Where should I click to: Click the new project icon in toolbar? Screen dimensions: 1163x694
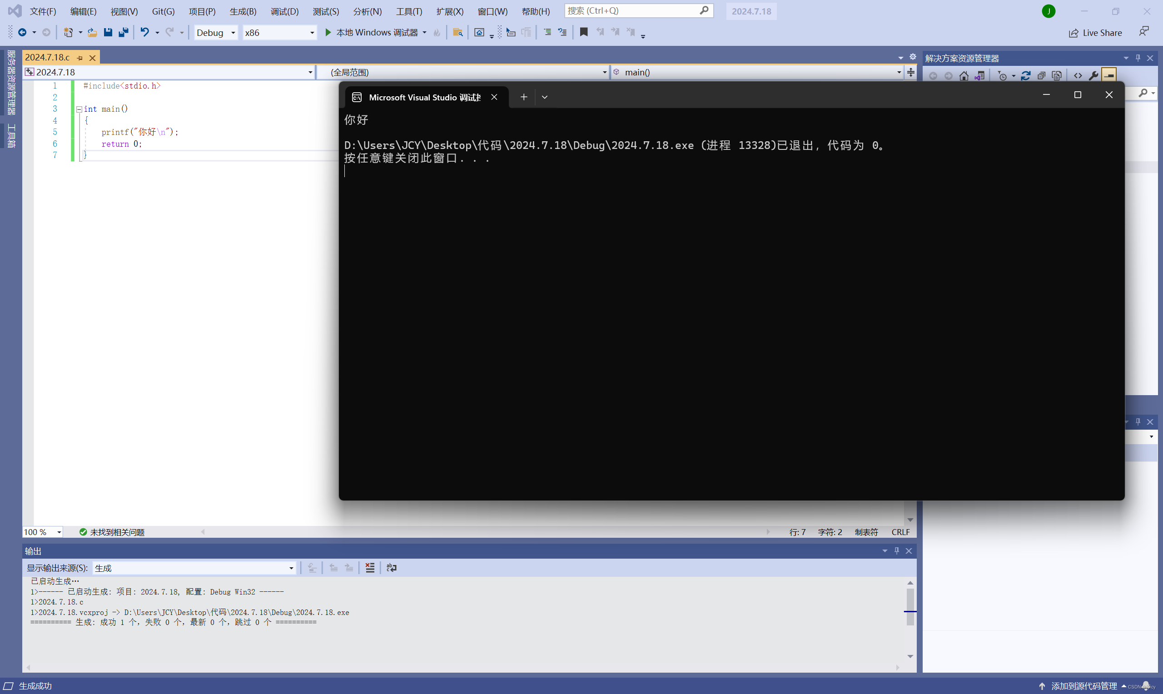68,32
